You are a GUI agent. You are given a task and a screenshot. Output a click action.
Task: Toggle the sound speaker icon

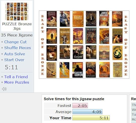(4, 89)
